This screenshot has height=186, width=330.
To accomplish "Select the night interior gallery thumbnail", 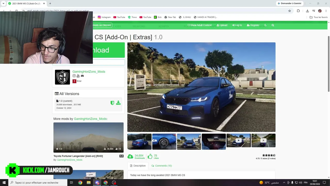I will [x=214, y=142].
